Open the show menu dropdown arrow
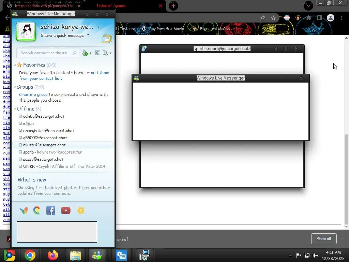Image resolution: width=349 pixels, height=262 pixels. click(110, 53)
